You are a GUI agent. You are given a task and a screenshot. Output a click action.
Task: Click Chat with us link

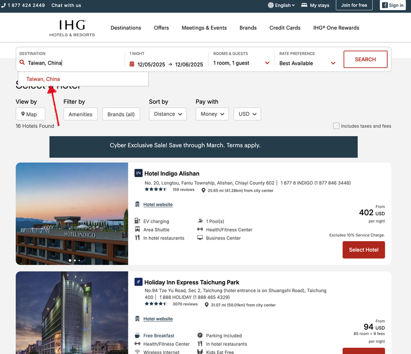point(66,5)
